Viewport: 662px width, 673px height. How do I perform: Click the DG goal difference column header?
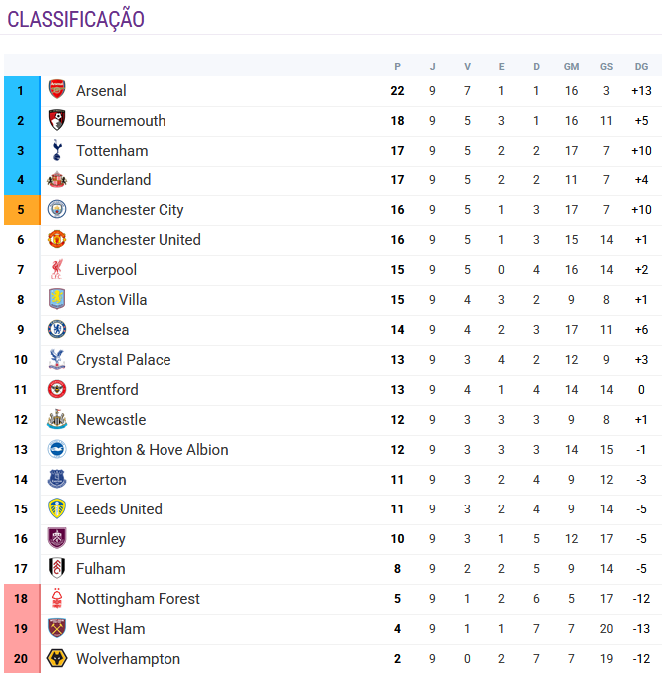pos(641,67)
